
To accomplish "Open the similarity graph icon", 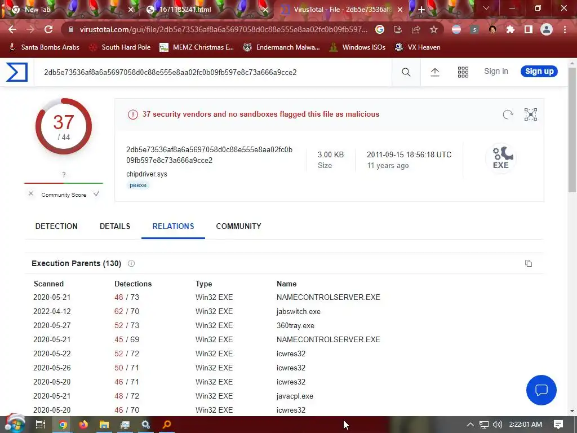I will [531, 114].
